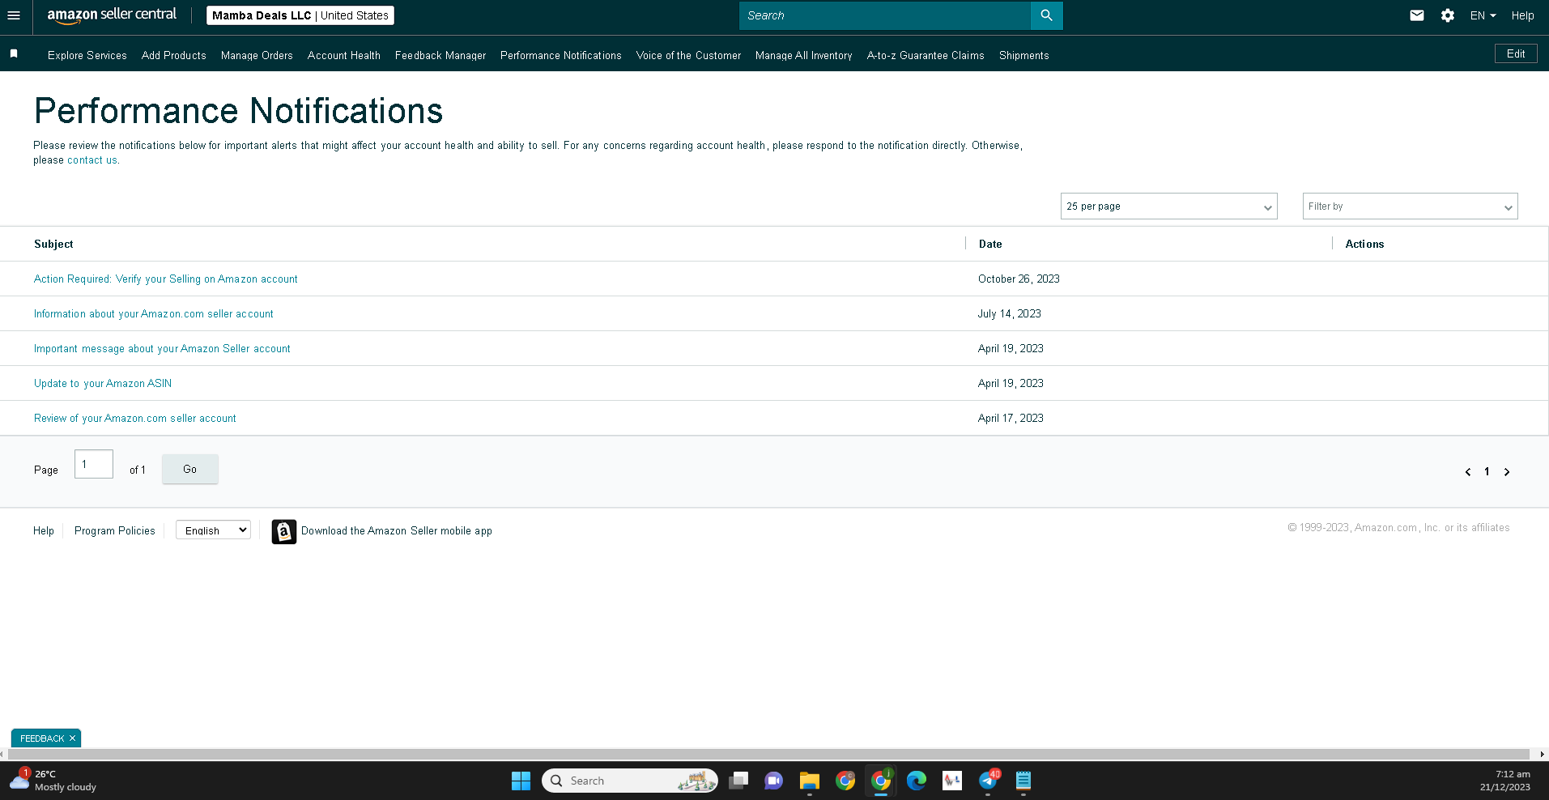Open 'Update to your Amazon ASIN' notification
This screenshot has height=800, width=1549.
coord(103,383)
